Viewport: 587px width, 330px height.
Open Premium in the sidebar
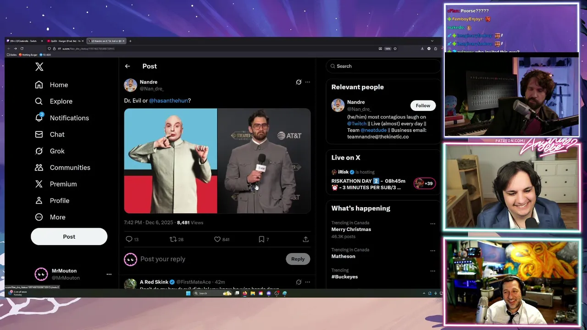(56, 184)
